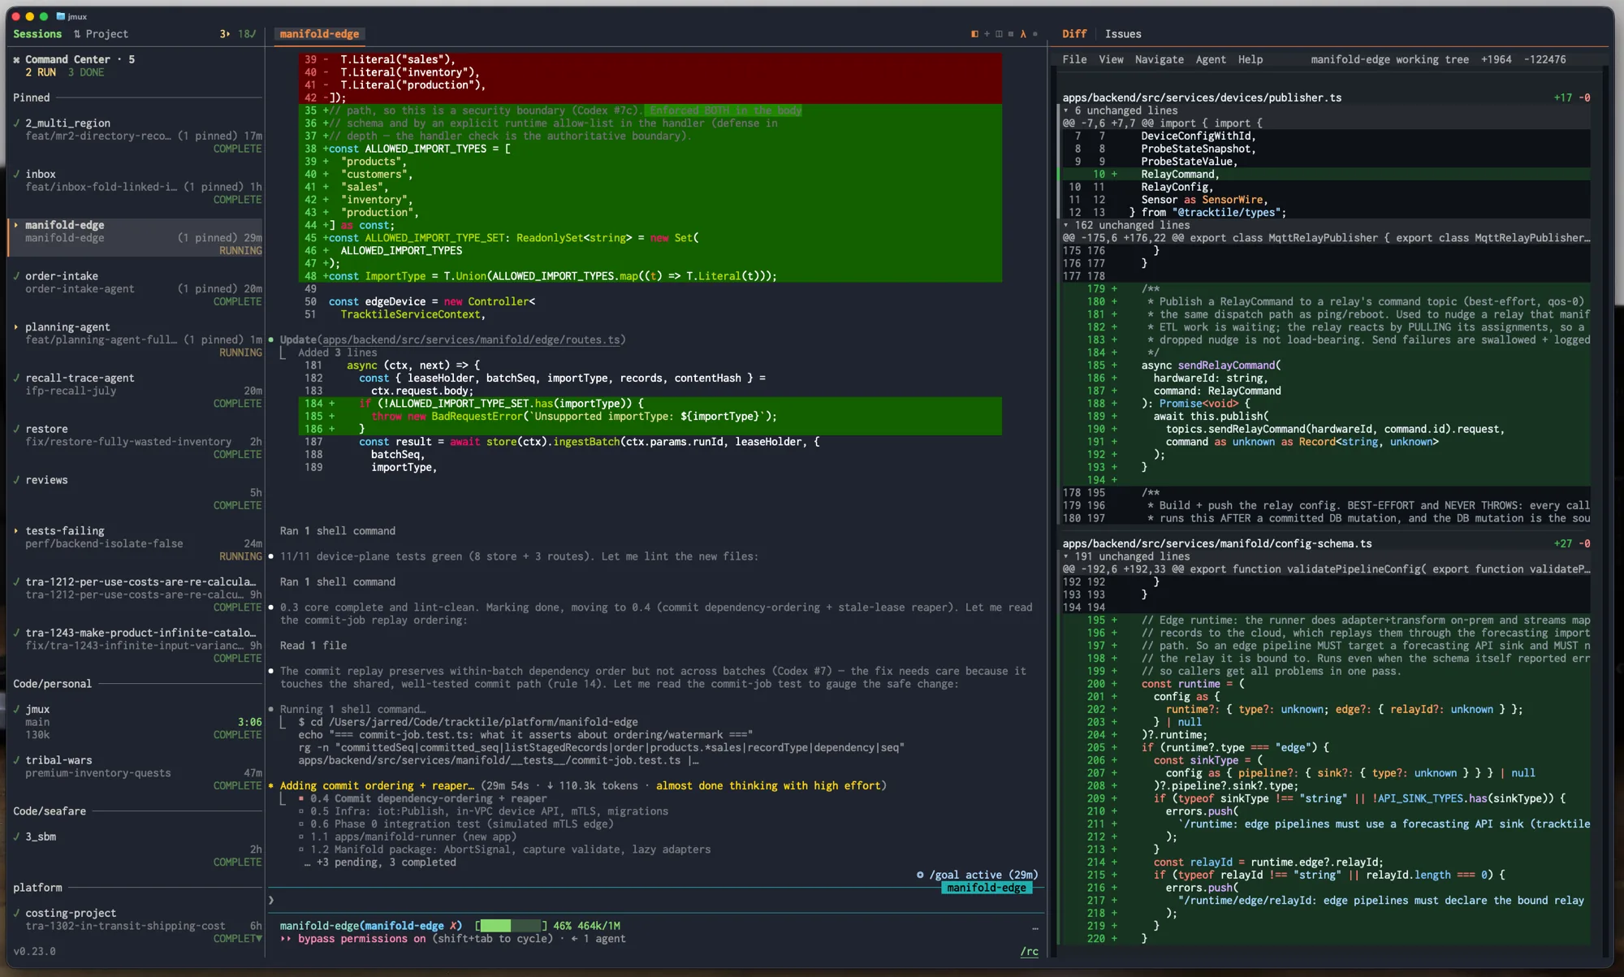
Task: Click the 18 completed sessions indicator
Action: pos(247,34)
